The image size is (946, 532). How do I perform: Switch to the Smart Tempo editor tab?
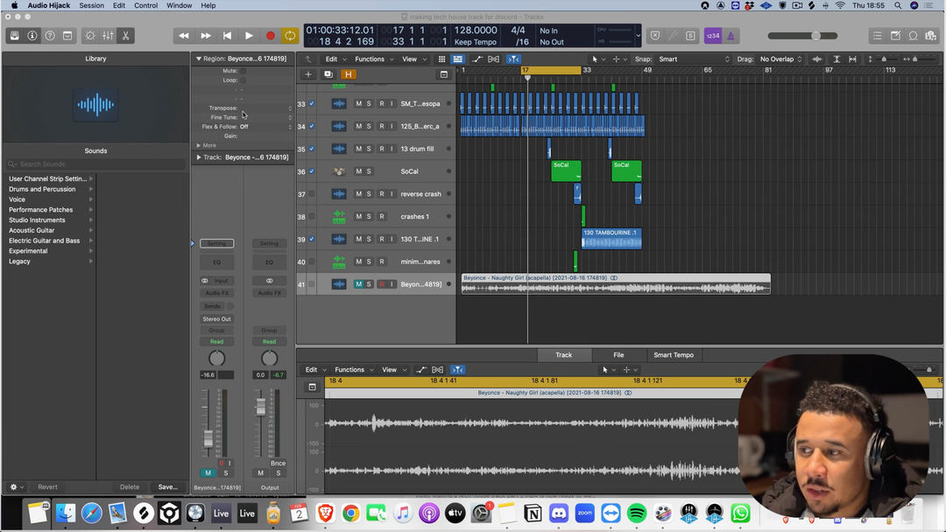pos(673,355)
